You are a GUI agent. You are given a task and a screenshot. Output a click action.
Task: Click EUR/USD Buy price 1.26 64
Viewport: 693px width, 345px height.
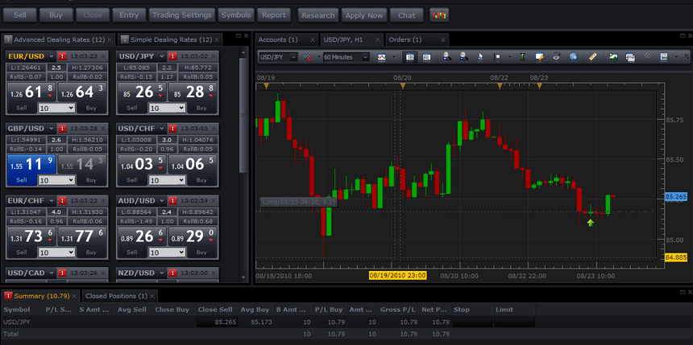pyautogui.click(x=83, y=92)
